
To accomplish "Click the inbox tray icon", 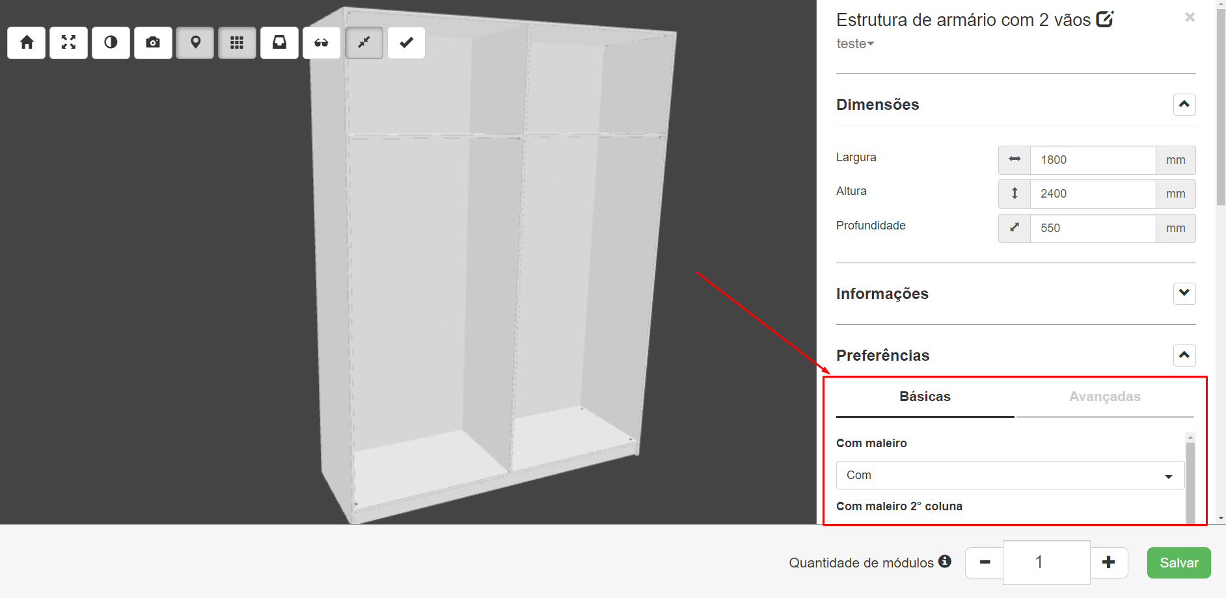I will pos(279,43).
